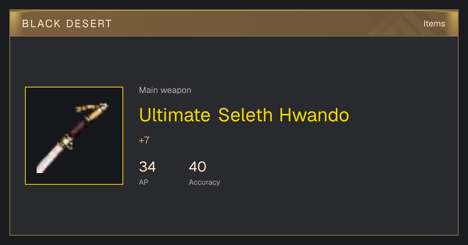Click the 40 Accuracy value
This screenshot has height=245, width=468.
tap(197, 167)
